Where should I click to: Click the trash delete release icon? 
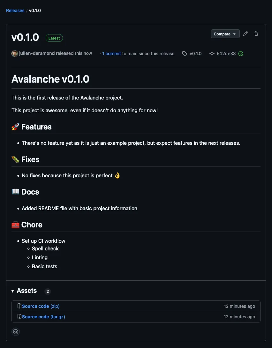(256, 34)
